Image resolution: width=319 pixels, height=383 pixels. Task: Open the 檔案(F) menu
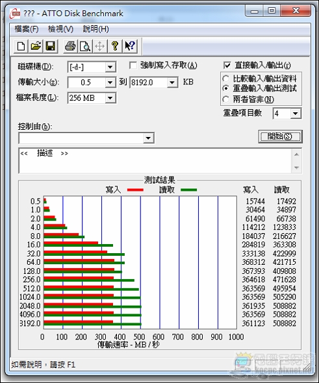(27, 29)
